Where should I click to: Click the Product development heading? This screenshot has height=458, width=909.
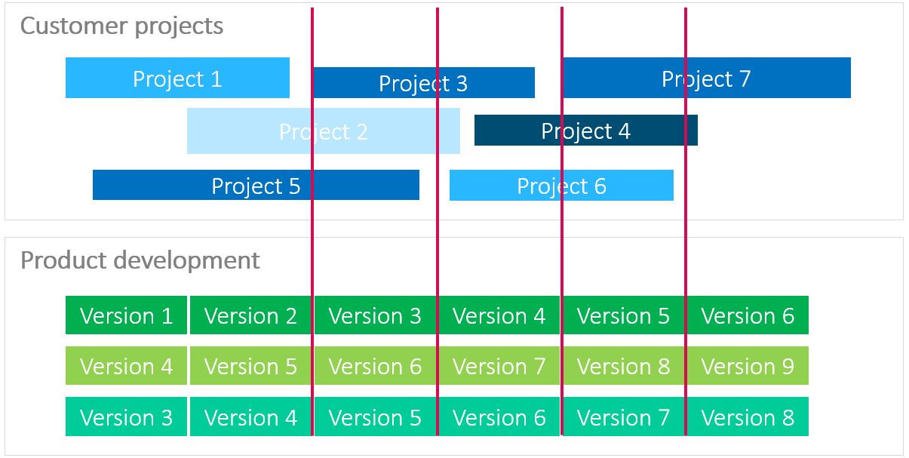(x=140, y=260)
